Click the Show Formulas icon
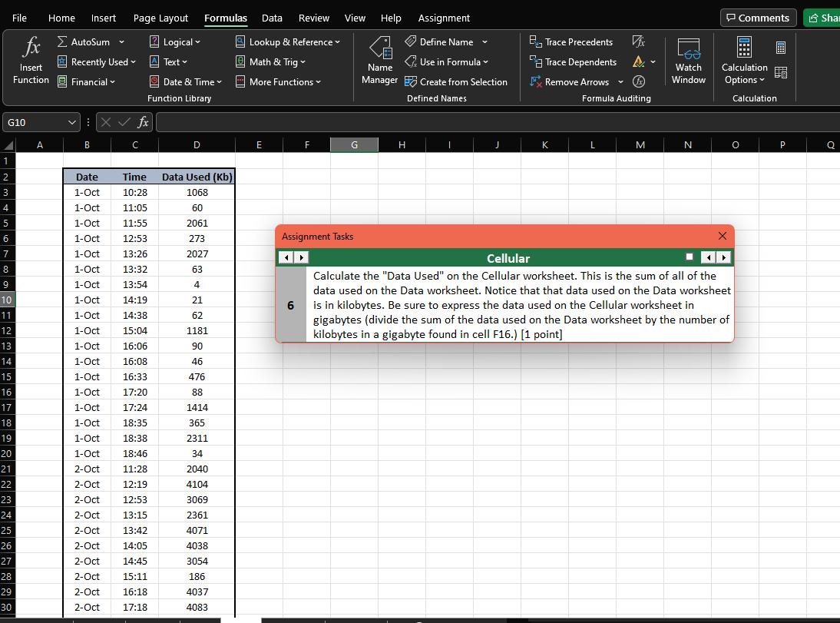Image resolution: width=840 pixels, height=623 pixels. coord(638,41)
